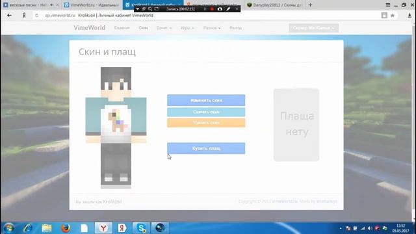The width and height of the screenshot is (416, 234).
Task: Pause the recording in the recorder toolbar
Action: click(205, 9)
